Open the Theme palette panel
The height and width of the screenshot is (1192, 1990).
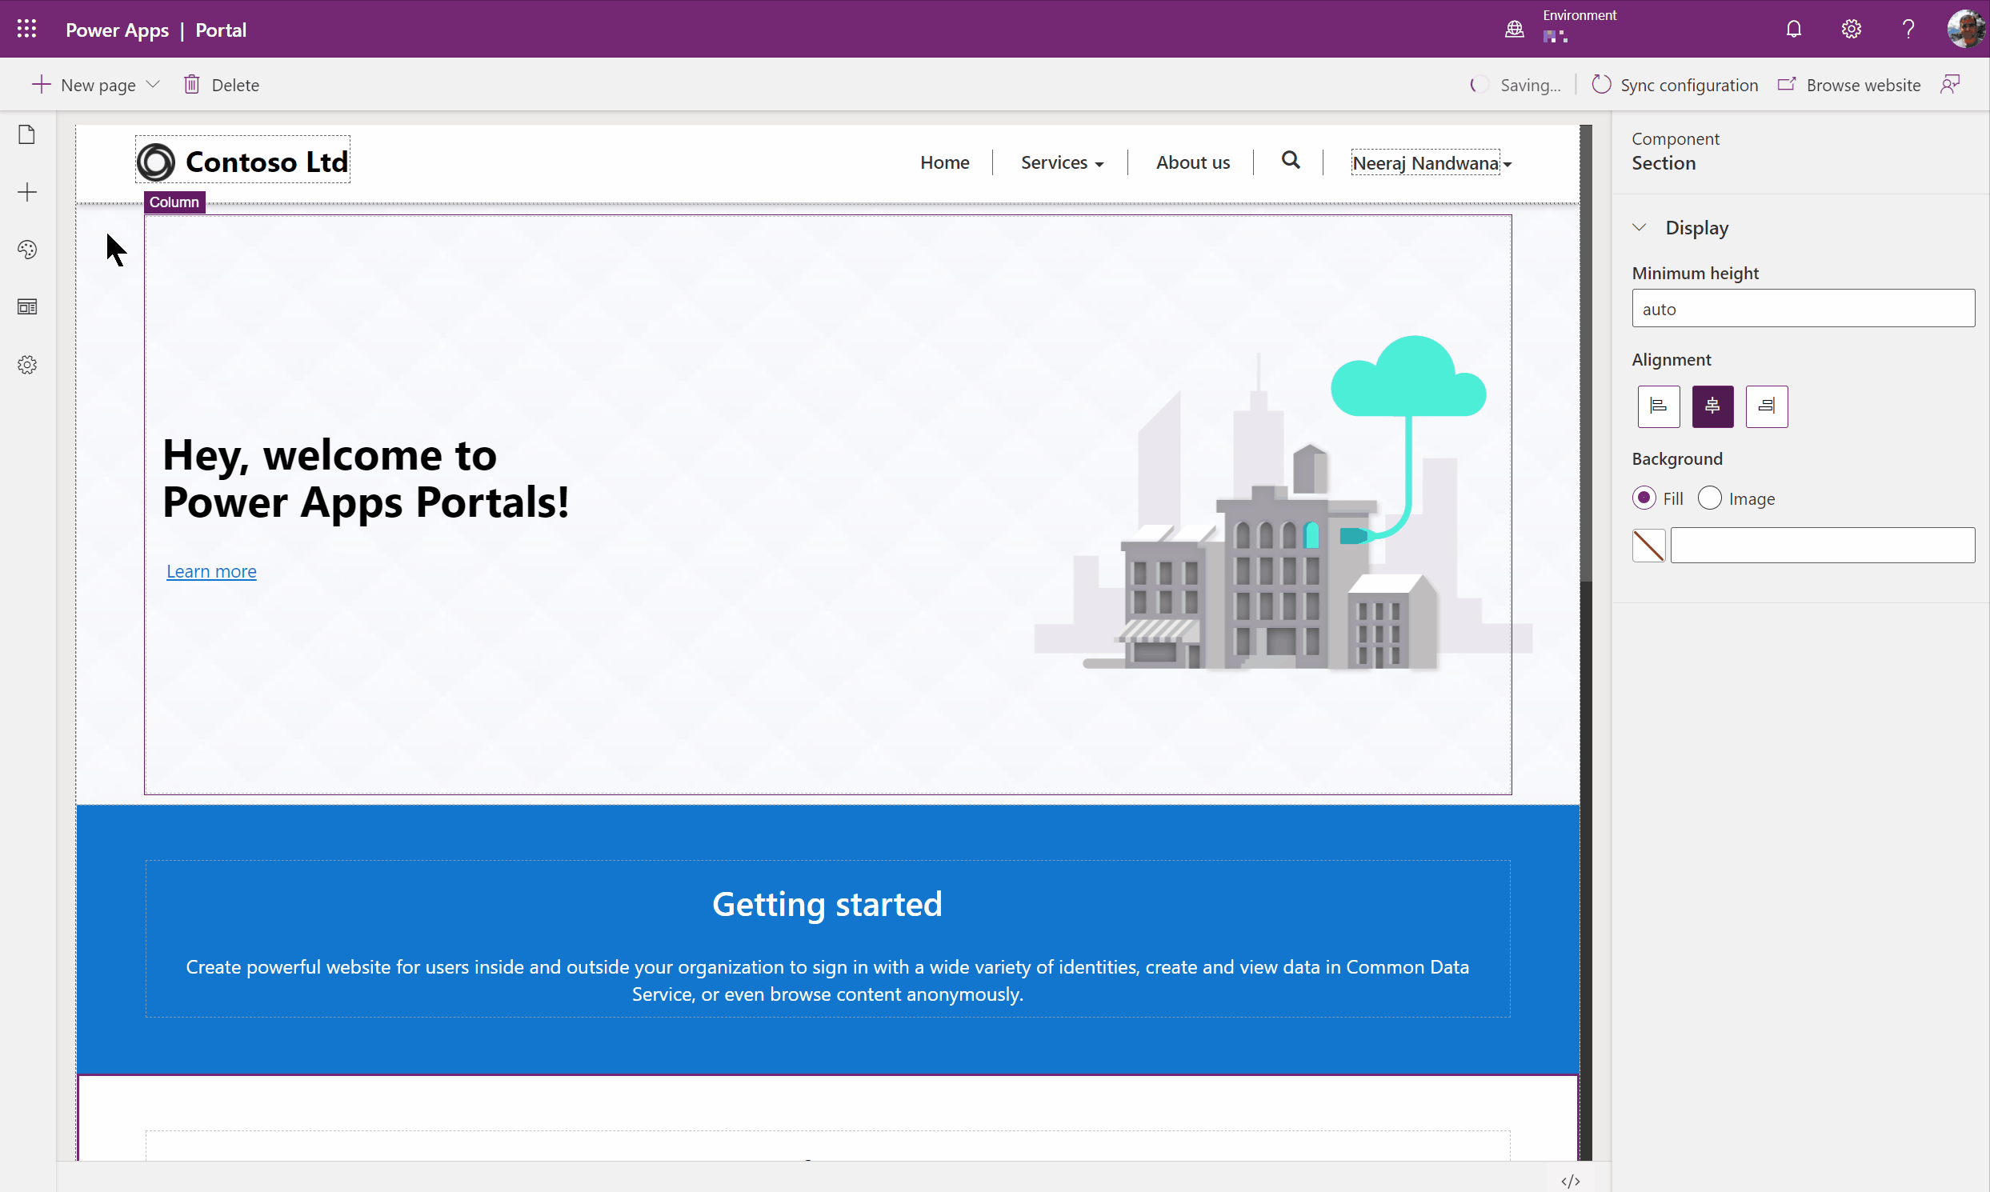26,249
